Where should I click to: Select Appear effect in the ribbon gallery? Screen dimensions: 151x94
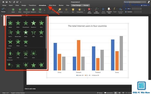point(13,10)
